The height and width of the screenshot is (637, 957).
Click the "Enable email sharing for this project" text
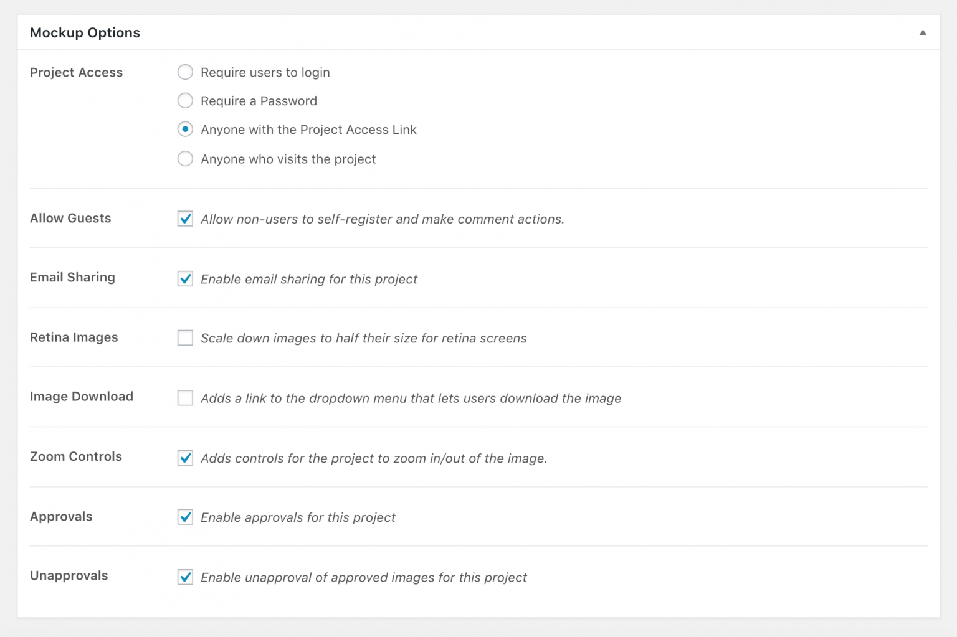[x=308, y=279]
